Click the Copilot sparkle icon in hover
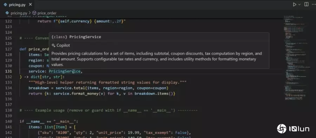The width and height of the screenshot is (316, 138). point(53,45)
